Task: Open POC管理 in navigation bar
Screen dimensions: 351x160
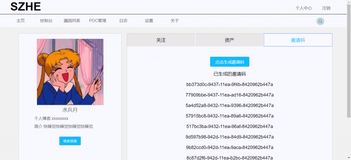Action: 98,21
